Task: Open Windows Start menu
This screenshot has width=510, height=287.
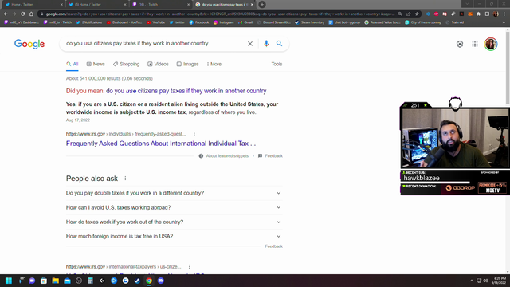Action: [9, 281]
